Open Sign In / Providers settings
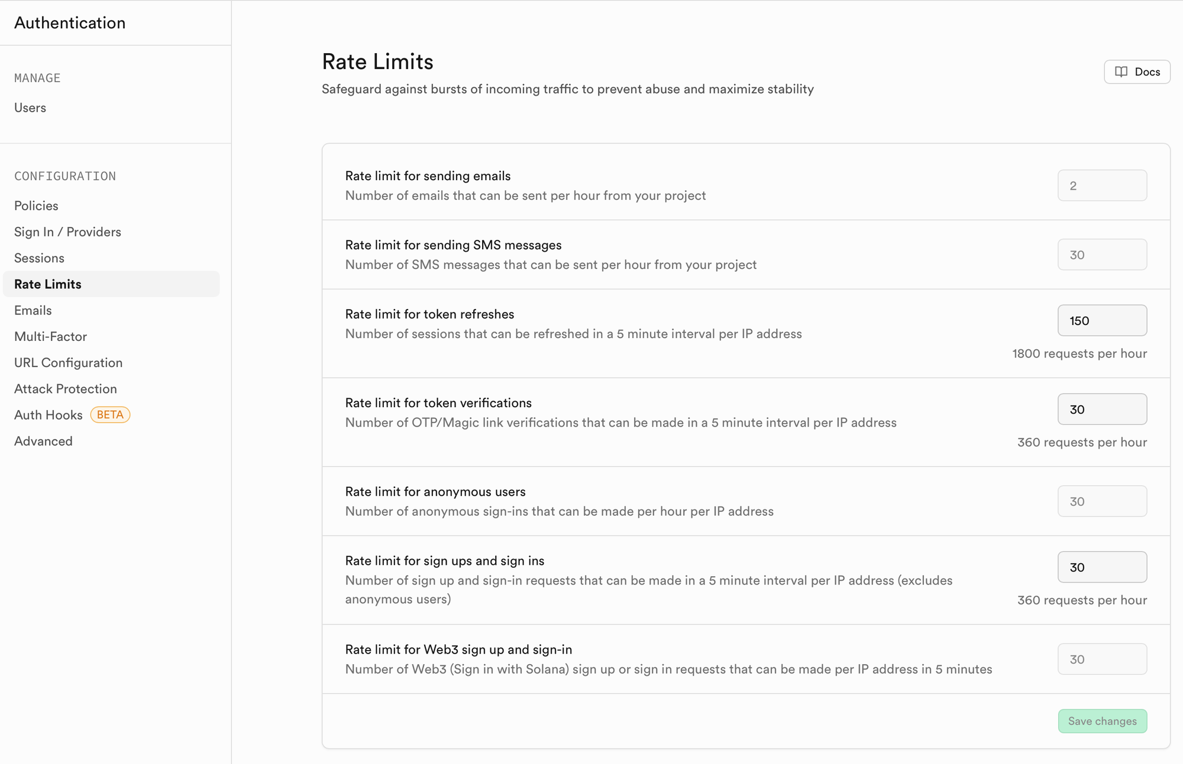This screenshot has width=1183, height=764. tap(67, 232)
